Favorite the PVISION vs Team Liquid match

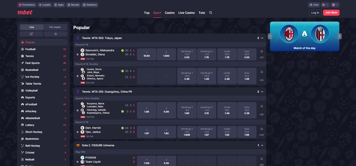point(78,162)
